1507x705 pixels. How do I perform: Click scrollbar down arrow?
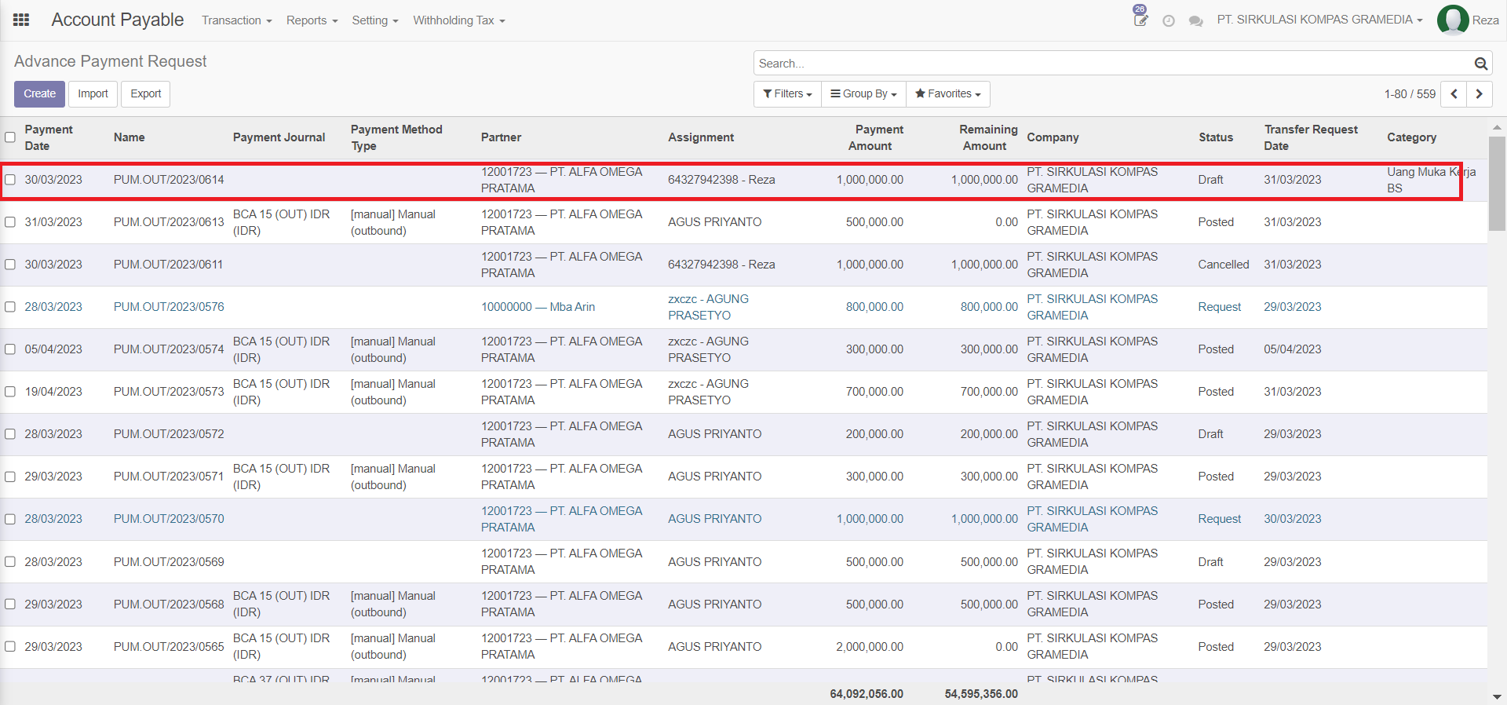(x=1497, y=696)
